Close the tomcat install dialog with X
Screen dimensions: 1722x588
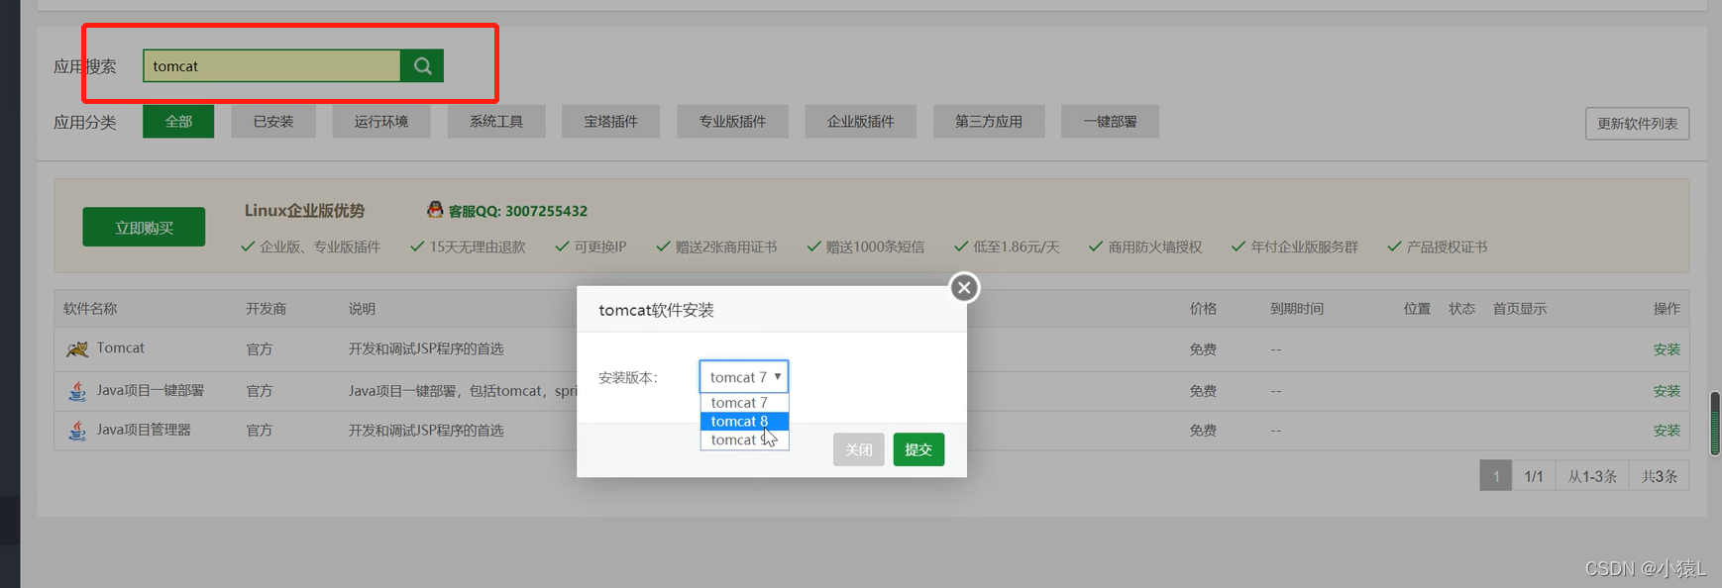tap(964, 288)
